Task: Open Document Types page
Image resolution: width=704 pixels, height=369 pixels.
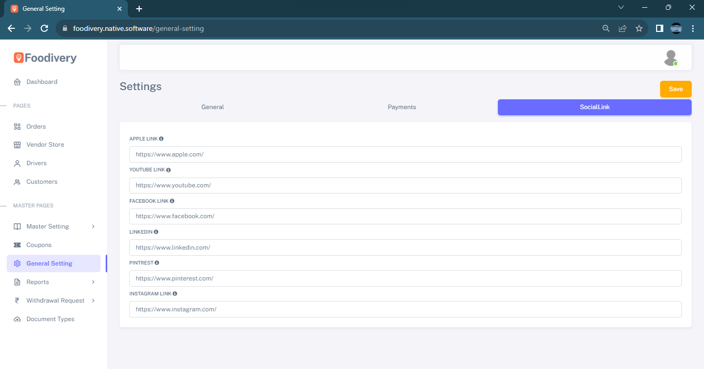Action: [51, 319]
